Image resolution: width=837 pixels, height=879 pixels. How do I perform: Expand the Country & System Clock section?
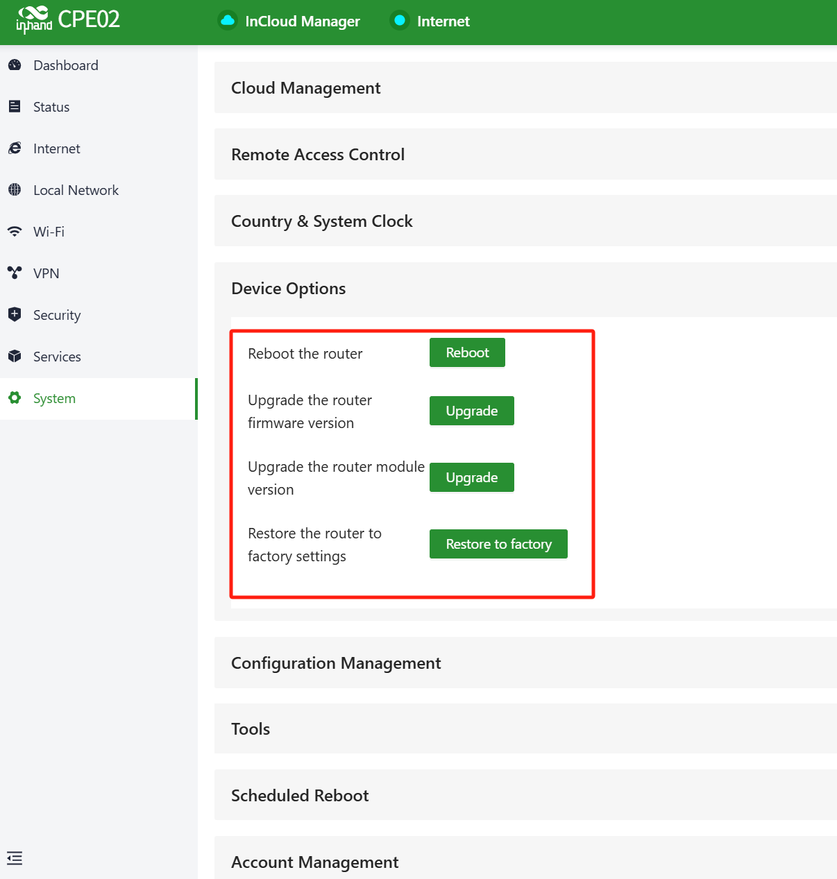click(x=322, y=221)
